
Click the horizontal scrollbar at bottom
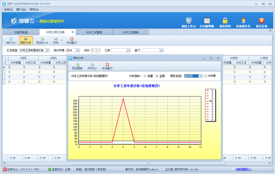[x=149, y=163]
